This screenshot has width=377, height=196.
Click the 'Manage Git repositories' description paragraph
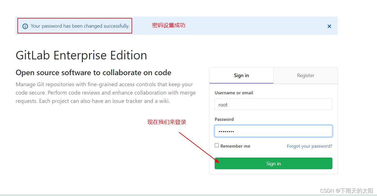coord(106,93)
